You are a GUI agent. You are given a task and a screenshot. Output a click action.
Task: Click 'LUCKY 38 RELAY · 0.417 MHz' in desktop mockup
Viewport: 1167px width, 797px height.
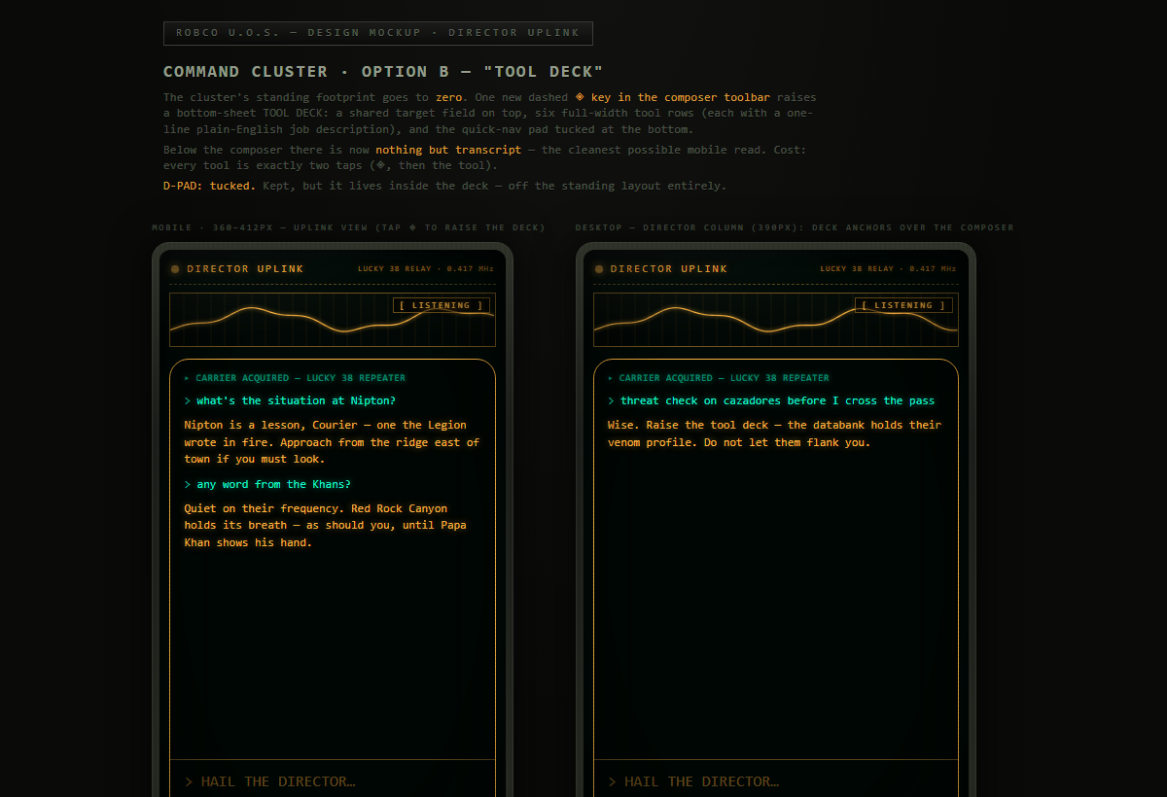(x=889, y=269)
